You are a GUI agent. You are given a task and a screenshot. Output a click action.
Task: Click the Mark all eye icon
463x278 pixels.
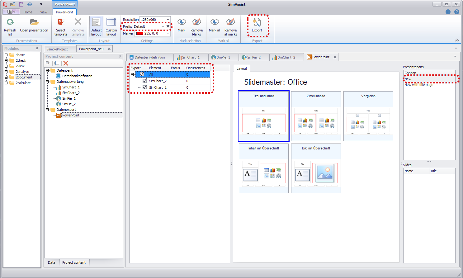point(215,22)
